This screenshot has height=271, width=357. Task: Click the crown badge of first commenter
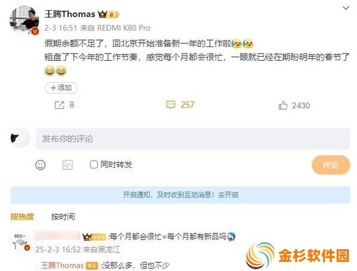94,237
